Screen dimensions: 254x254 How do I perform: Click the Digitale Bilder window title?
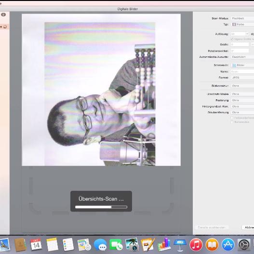[128, 9]
